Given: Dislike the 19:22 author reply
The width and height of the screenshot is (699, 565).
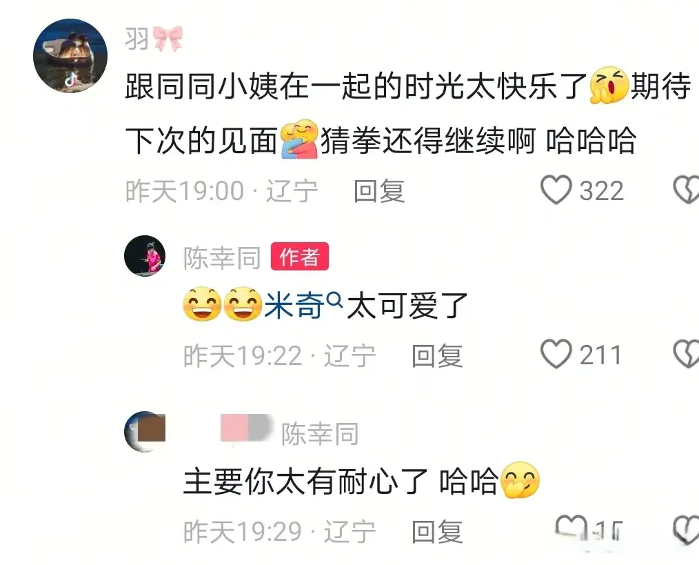Looking at the screenshot, I should coord(687,354).
